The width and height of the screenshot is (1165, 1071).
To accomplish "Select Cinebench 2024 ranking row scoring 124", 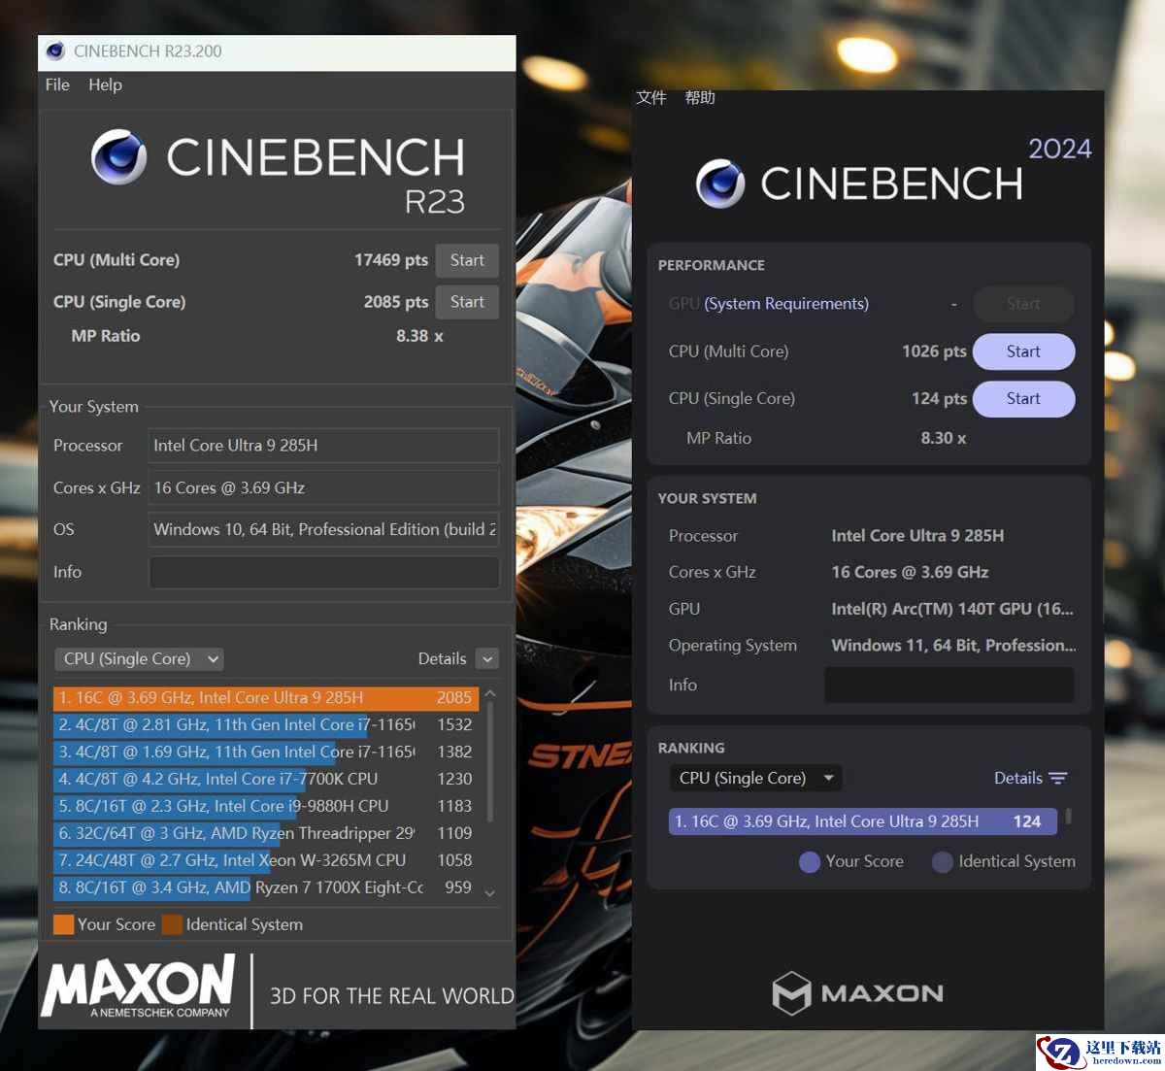I will (x=863, y=821).
